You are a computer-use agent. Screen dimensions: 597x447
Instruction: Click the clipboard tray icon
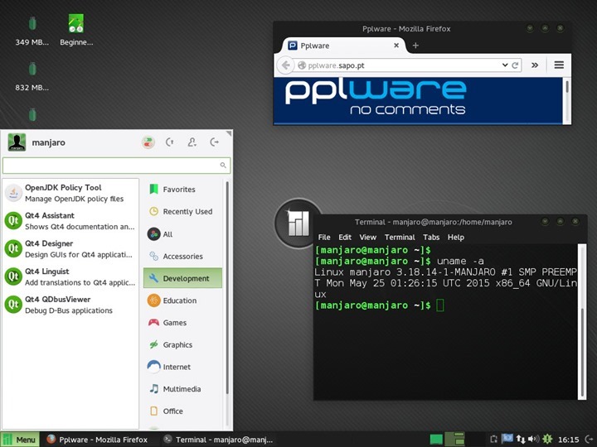click(493, 440)
